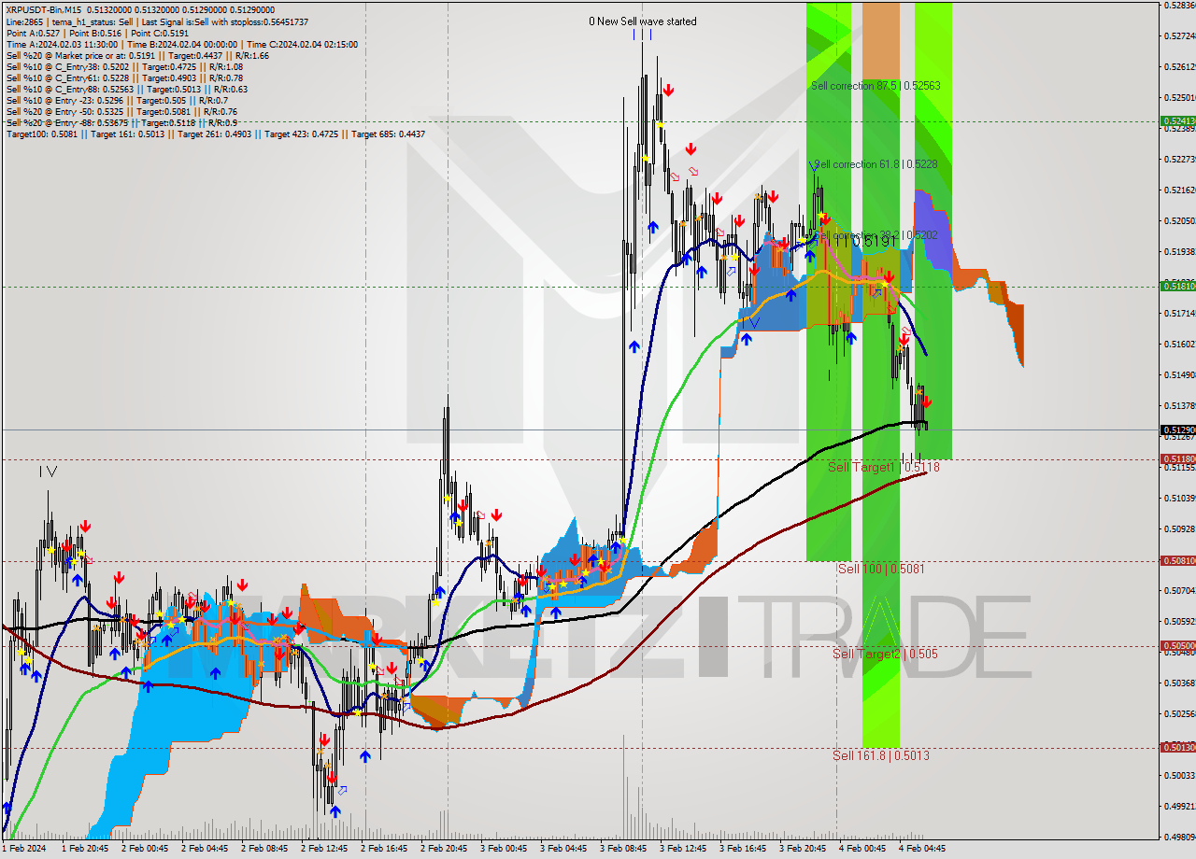
Task: Click the '3 Feb 04:45' time axis label
Action: coord(562,849)
